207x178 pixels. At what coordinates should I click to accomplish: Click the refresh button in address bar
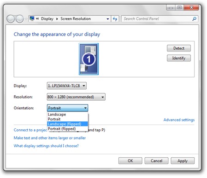[x=115, y=19]
